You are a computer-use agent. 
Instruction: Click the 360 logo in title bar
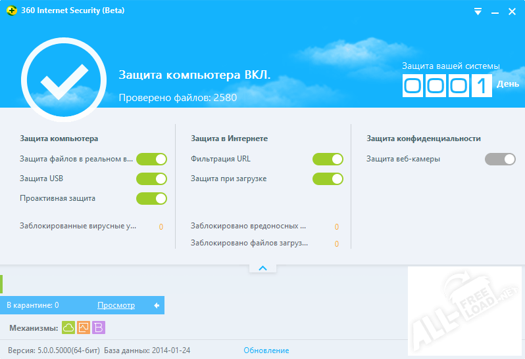click(11, 11)
